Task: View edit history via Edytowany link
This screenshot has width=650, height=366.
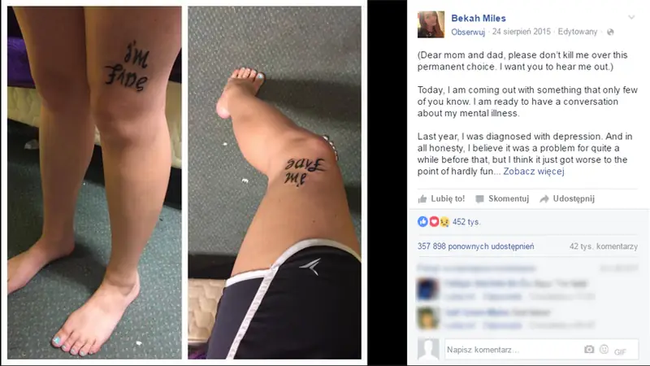Action: tap(578, 32)
